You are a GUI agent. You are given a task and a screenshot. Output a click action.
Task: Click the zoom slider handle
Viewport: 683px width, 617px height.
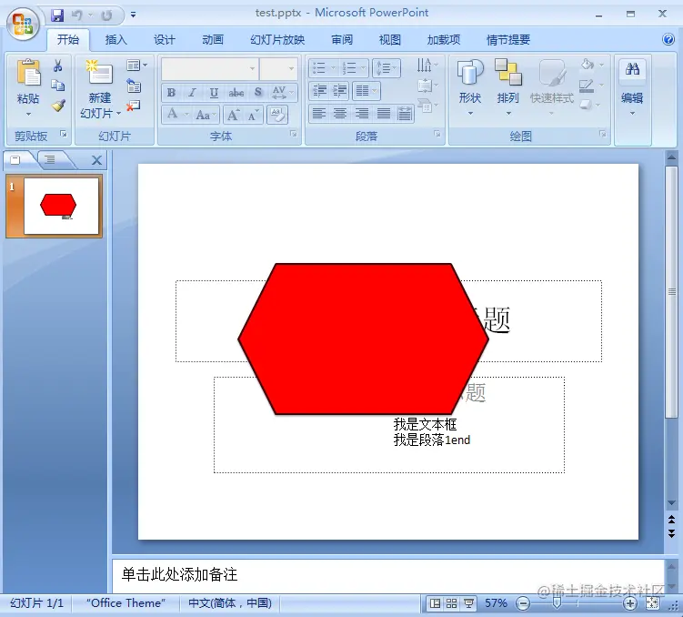click(557, 603)
